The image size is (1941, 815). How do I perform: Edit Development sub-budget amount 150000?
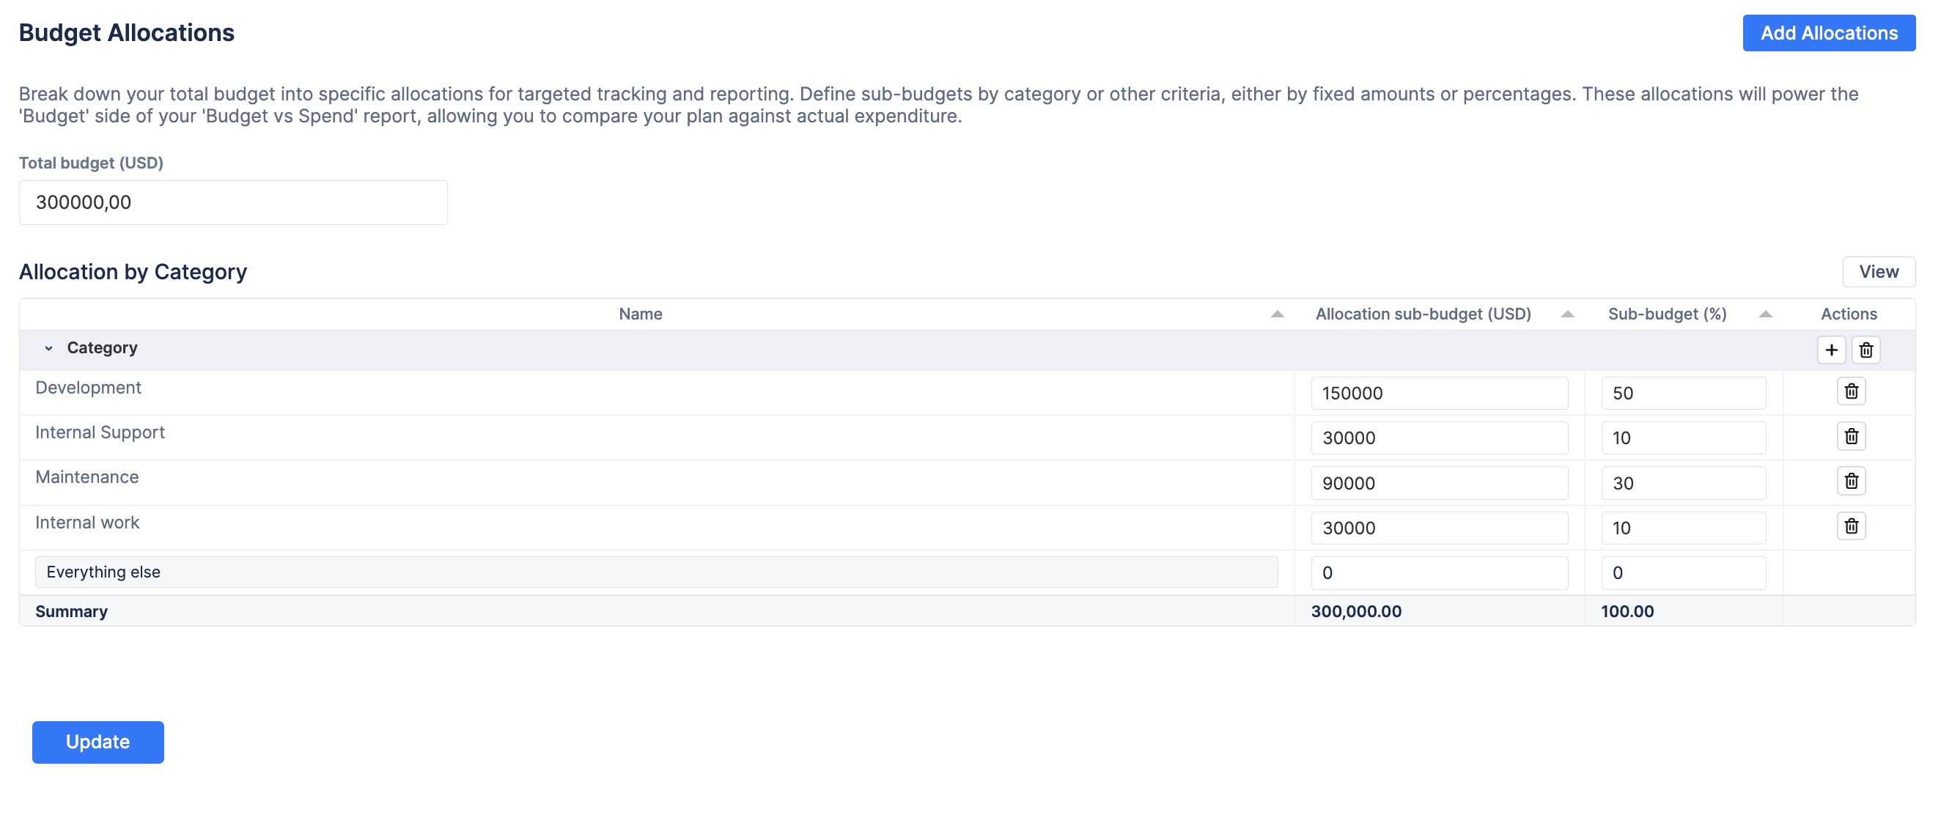tap(1438, 393)
